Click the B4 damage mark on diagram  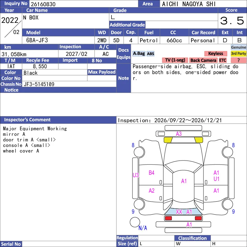point(151,173)
